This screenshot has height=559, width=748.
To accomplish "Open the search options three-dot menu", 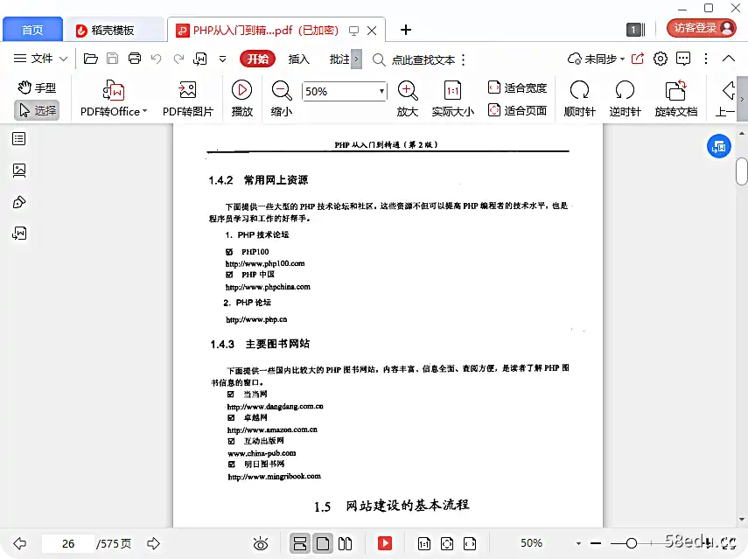I will coord(463,59).
